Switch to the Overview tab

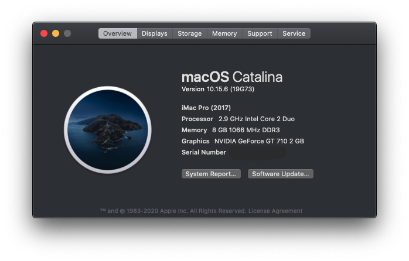[118, 33]
